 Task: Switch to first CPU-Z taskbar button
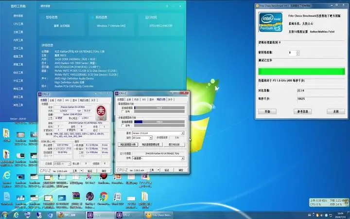[x=100, y=215]
